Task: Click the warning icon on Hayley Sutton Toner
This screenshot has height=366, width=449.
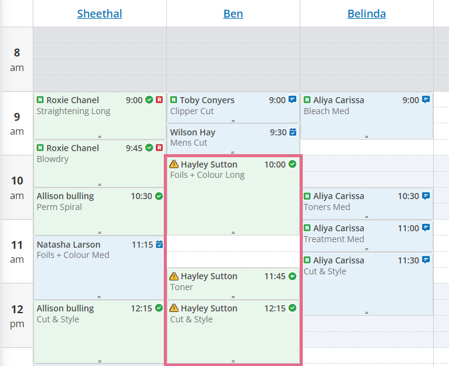Action: (x=174, y=276)
